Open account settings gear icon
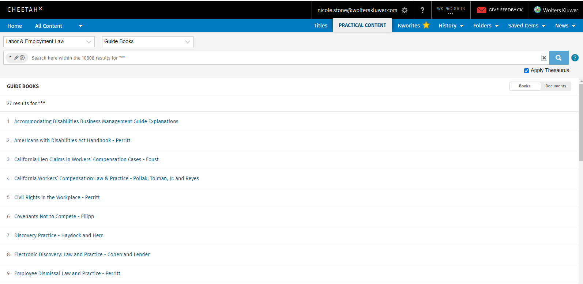Viewport: 583px width, 284px height. pos(405,10)
